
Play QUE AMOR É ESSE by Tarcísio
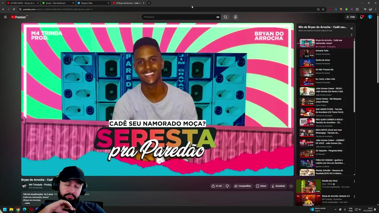pos(326,112)
